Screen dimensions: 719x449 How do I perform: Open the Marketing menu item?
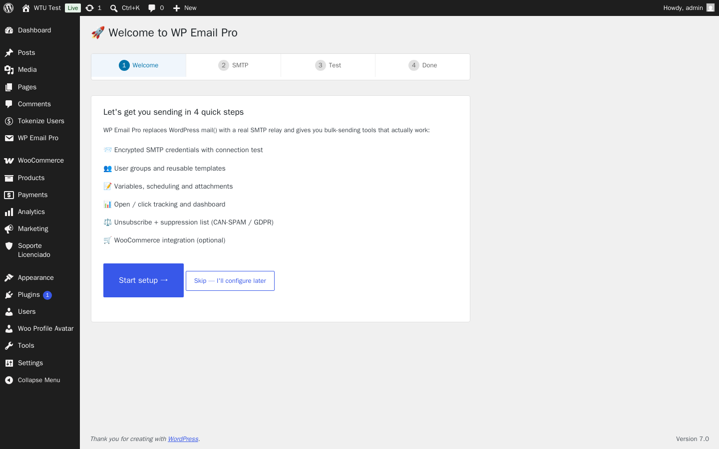[40, 229]
